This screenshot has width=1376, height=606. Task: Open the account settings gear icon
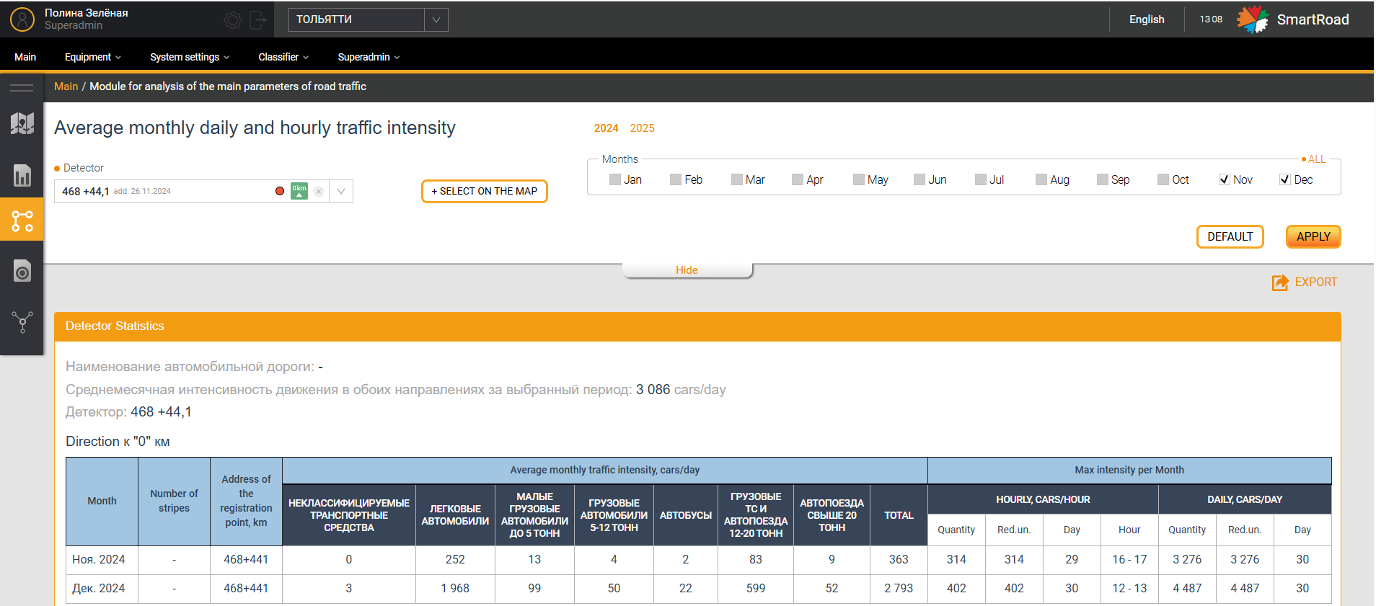coord(233,20)
